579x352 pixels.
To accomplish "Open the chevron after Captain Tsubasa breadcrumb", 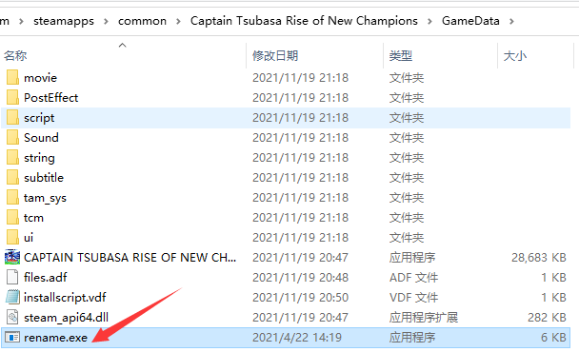I will point(429,21).
